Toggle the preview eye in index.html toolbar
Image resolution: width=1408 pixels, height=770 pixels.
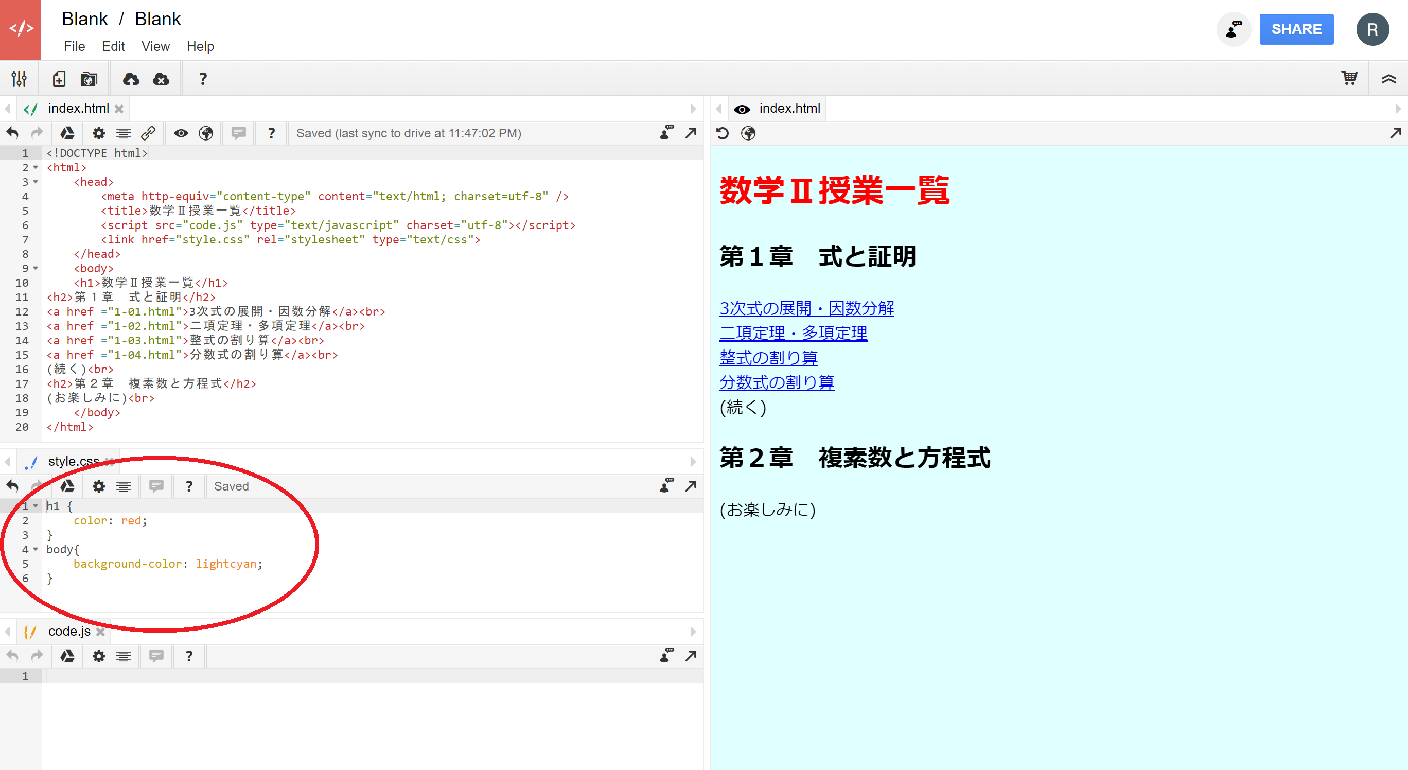tap(181, 133)
